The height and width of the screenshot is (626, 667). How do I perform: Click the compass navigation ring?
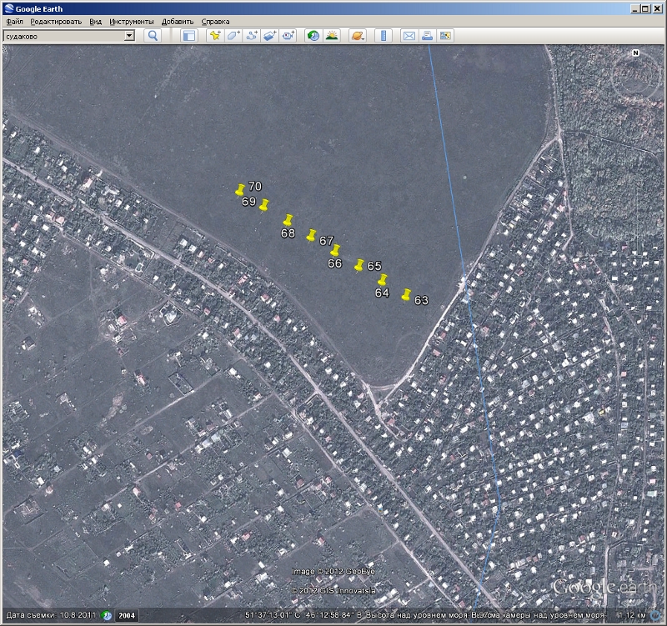pyautogui.click(x=635, y=76)
